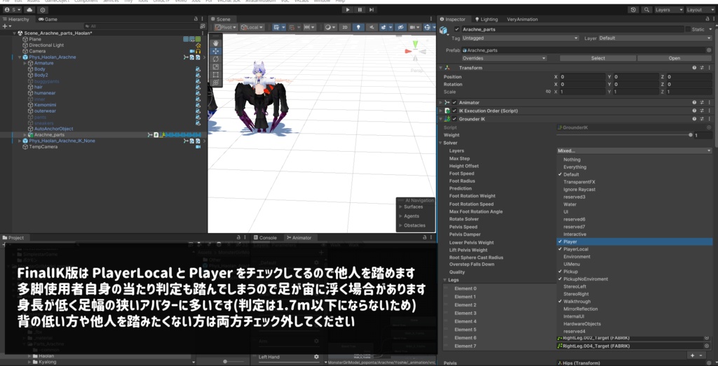Click the Hierarchy add (+) button
Viewport: 718px width, 366px height.
click(x=6, y=27)
